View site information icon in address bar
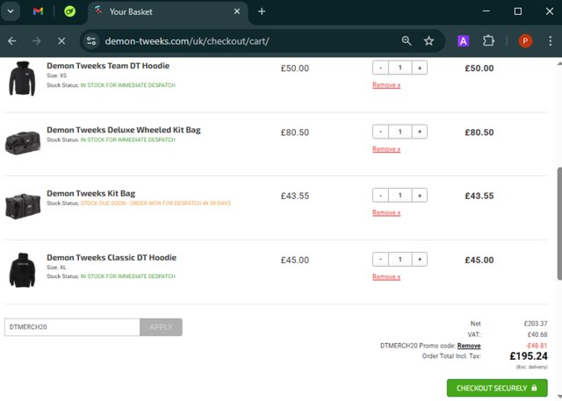562x401 pixels. coord(91,41)
